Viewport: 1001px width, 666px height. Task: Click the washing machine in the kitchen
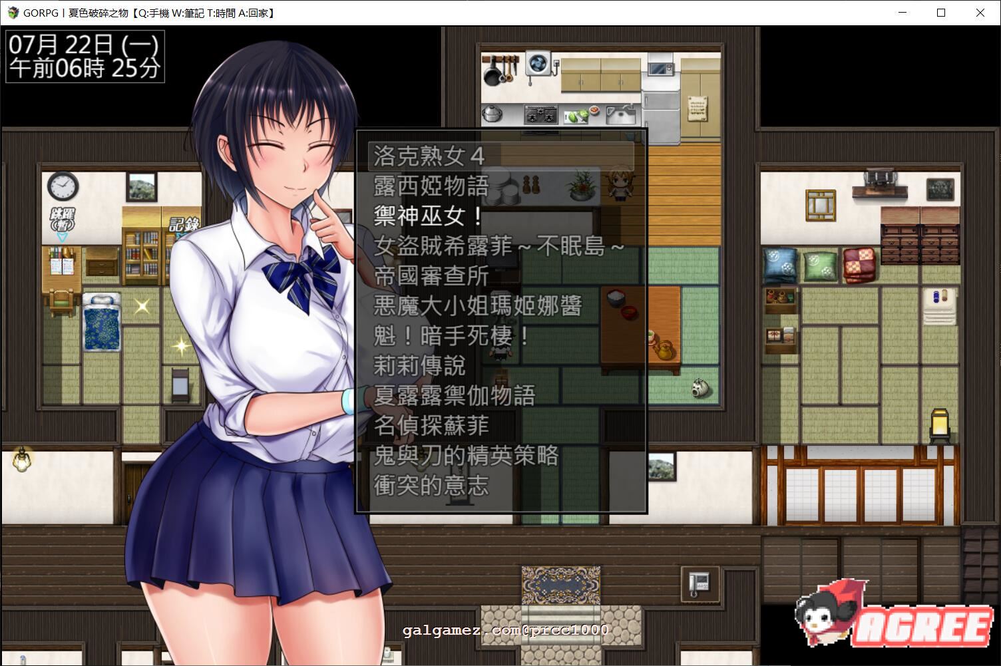click(538, 63)
